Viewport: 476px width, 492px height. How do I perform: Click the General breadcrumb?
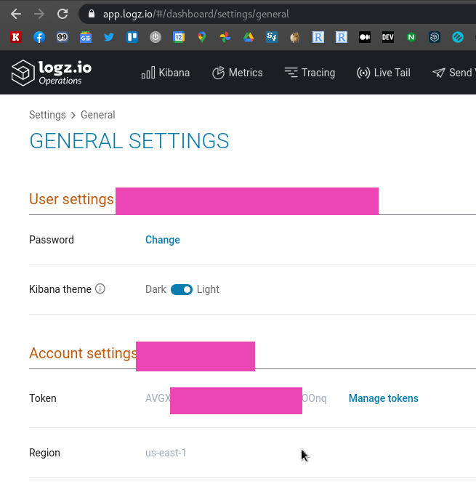click(x=98, y=115)
